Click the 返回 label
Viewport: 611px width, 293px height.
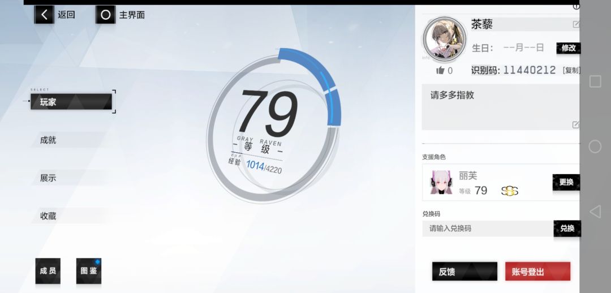click(66, 15)
